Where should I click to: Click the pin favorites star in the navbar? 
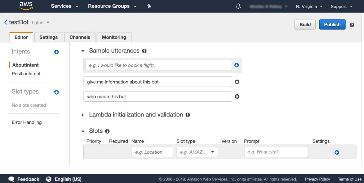pos(149,6)
